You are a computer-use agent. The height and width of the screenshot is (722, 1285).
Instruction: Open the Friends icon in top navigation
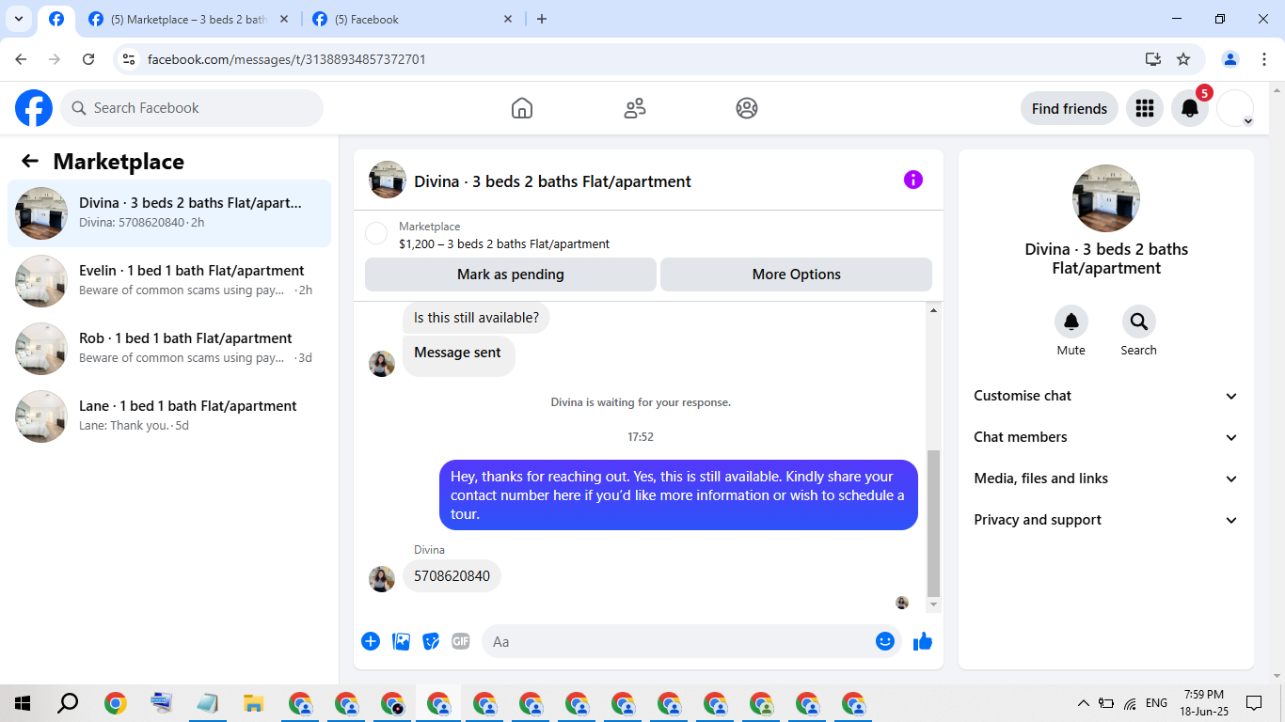[x=635, y=108]
